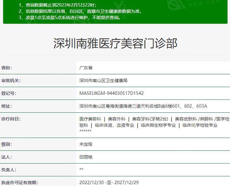Click 医疗美容科 in the subject list
This screenshot has width=230, height=186.
click(90, 119)
